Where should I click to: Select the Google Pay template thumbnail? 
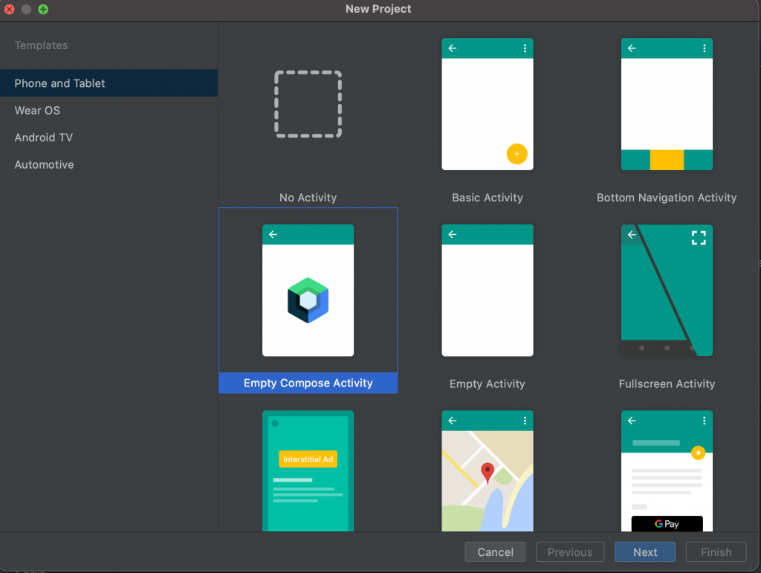pyautogui.click(x=667, y=470)
